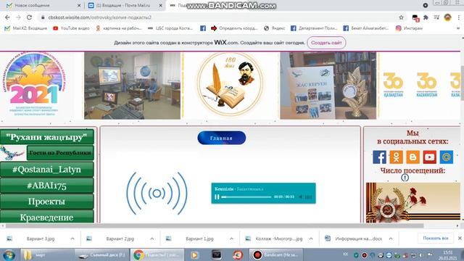The height and width of the screenshot is (261, 464).
Task: Mute the audio player speaker icon
Action: [300, 196]
